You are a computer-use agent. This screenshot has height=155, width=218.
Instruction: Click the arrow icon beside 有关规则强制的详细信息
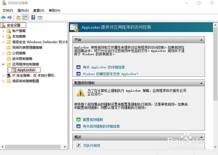click(x=79, y=126)
